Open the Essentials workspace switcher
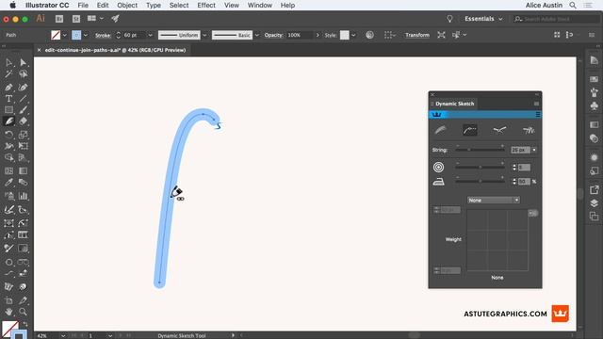The height and width of the screenshot is (339, 603). [483, 19]
